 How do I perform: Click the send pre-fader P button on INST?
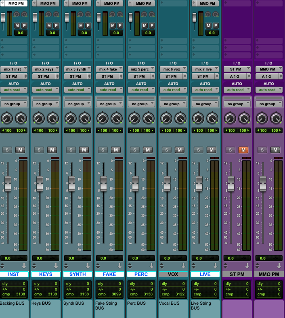point(24,25)
